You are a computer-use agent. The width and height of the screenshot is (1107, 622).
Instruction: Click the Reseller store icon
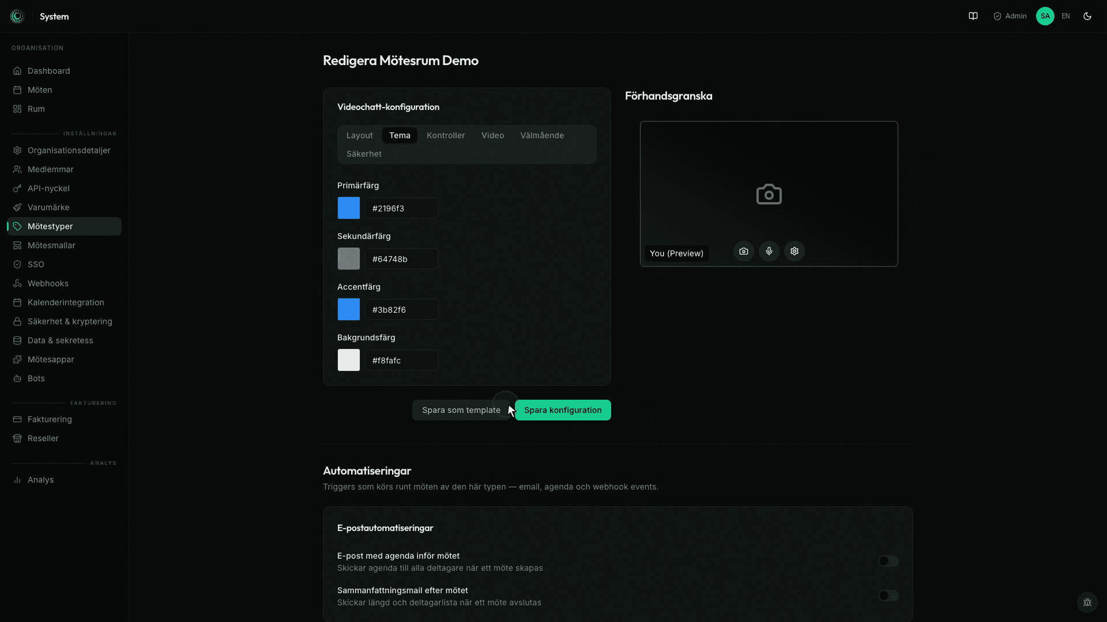tap(17, 438)
